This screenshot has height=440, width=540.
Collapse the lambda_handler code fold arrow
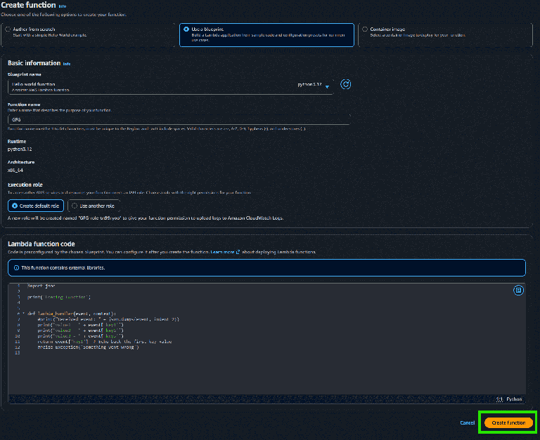point(23,314)
